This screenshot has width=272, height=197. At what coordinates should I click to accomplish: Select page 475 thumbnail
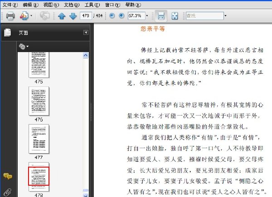pos(39,65)
